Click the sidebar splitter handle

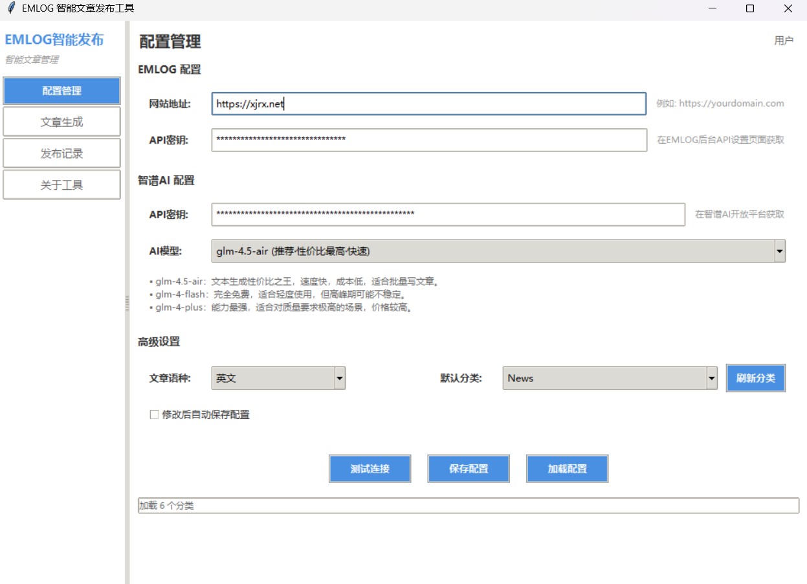pyautogui.click(x=127, y=303)
